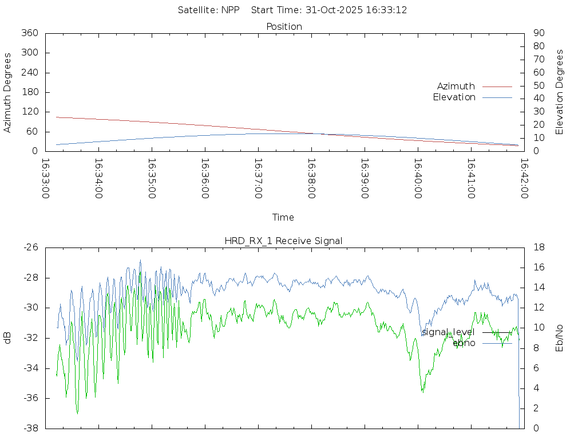Select the signal level legend entry
The image size is (586, 440).
point(448,332)
